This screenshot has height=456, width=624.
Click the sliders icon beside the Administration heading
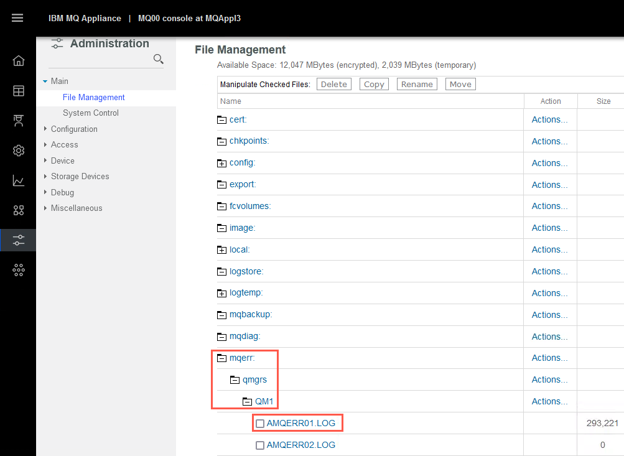click(57, 44)
